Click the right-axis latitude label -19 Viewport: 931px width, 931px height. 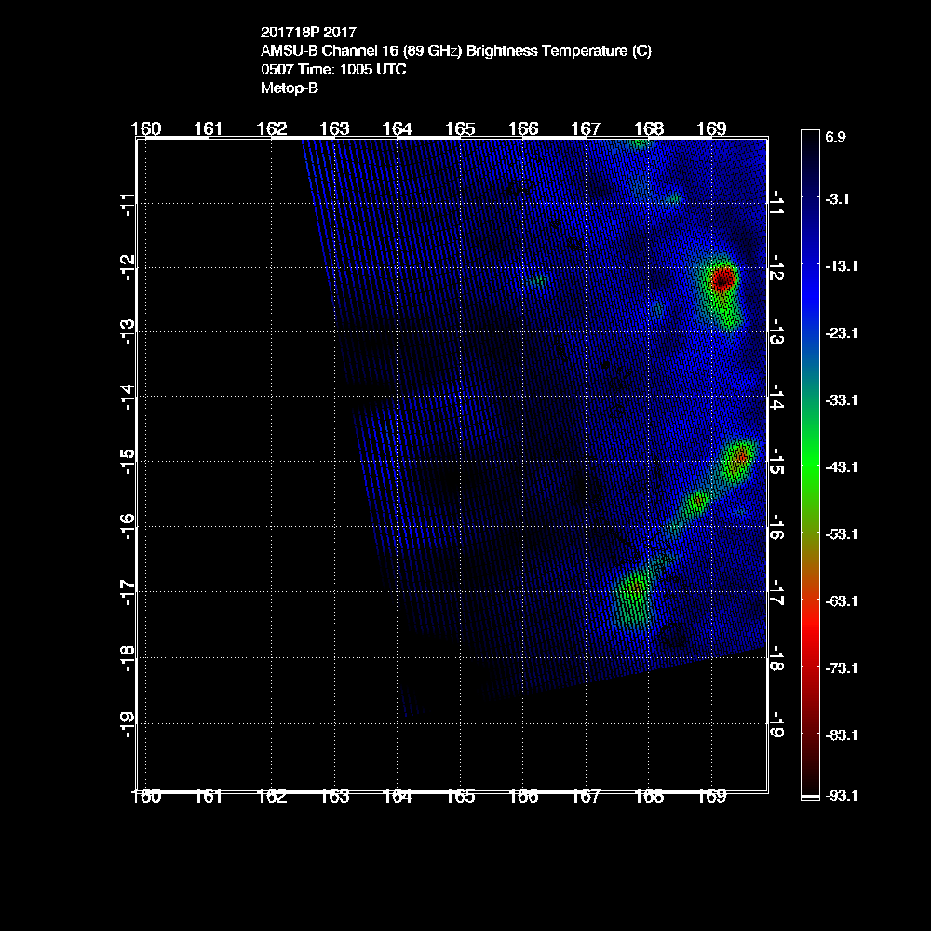click(777, 725)
